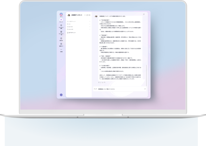Open the assistant name dropdown arrow
Viewport: 206px width, 146px height.
click(84, 15)
